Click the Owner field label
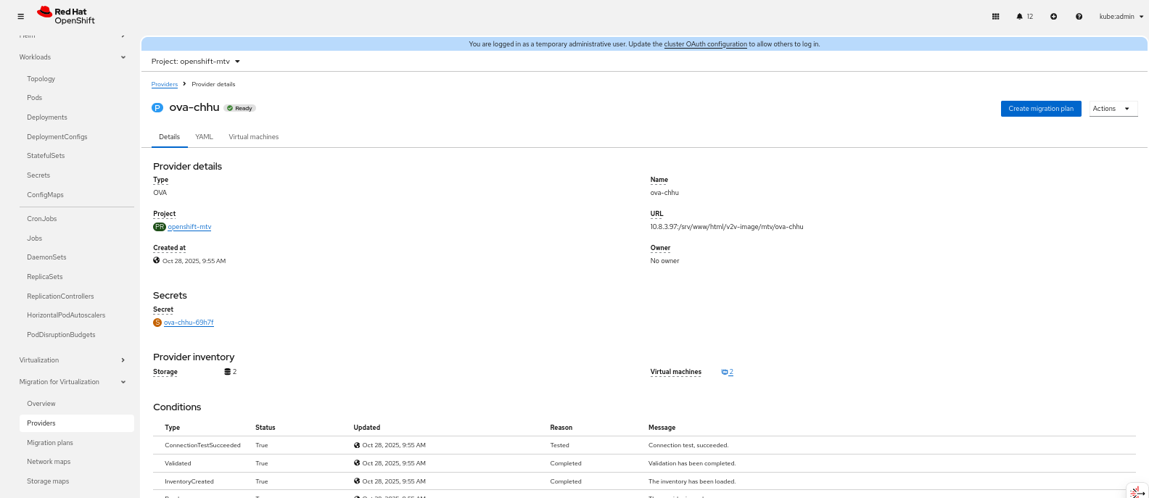 660,248
